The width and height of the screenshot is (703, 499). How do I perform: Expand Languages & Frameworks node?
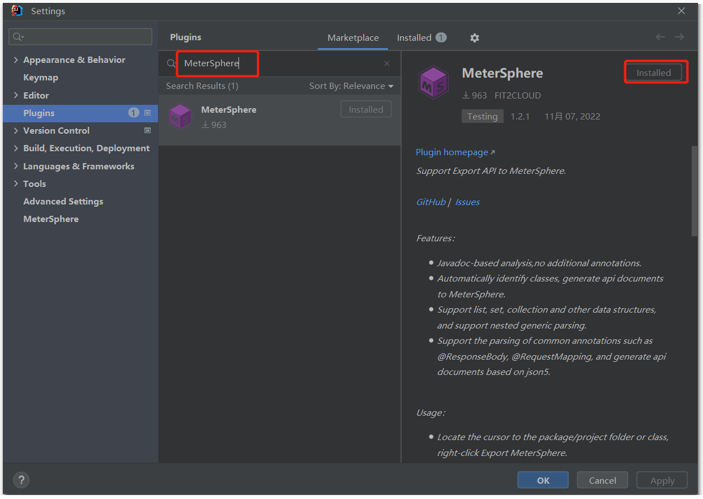[16, 167]
